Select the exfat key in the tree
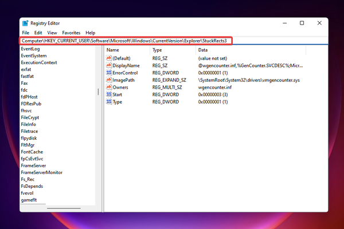The width and height of the screenshot is (344, 229). 26,69
